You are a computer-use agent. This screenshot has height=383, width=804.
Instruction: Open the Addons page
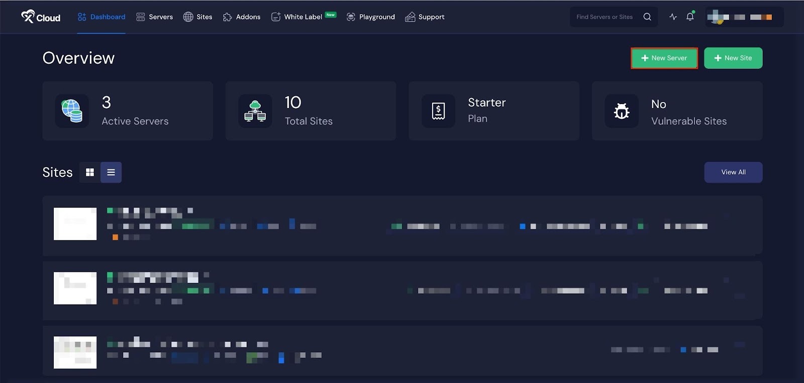[242, 17]
